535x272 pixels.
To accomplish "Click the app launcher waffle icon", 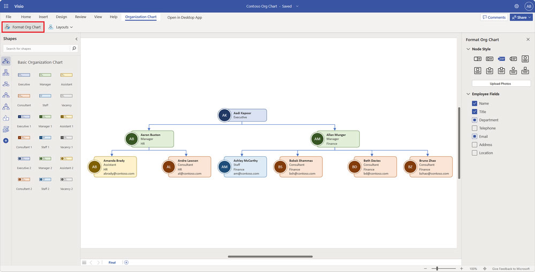I will click(6, 6).
